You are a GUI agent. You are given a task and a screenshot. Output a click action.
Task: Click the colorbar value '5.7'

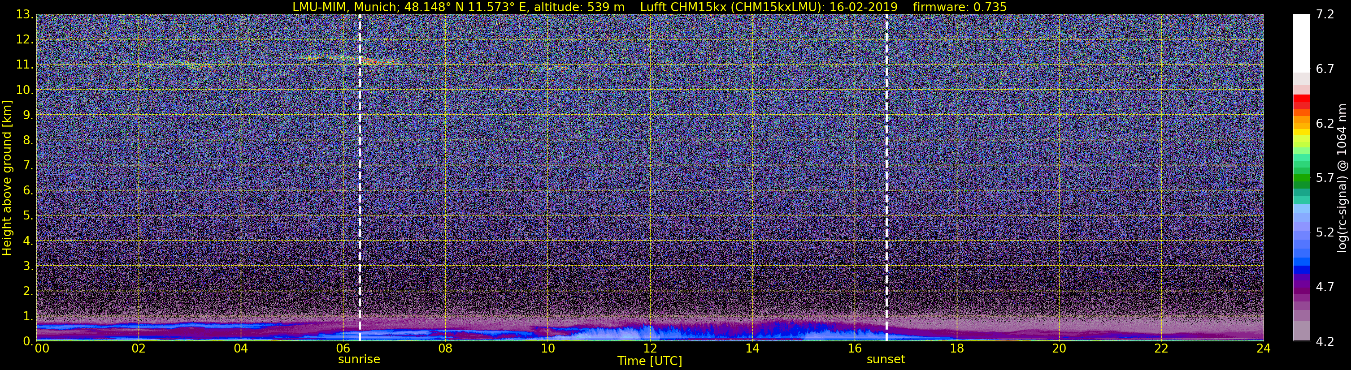(1325, 178)
